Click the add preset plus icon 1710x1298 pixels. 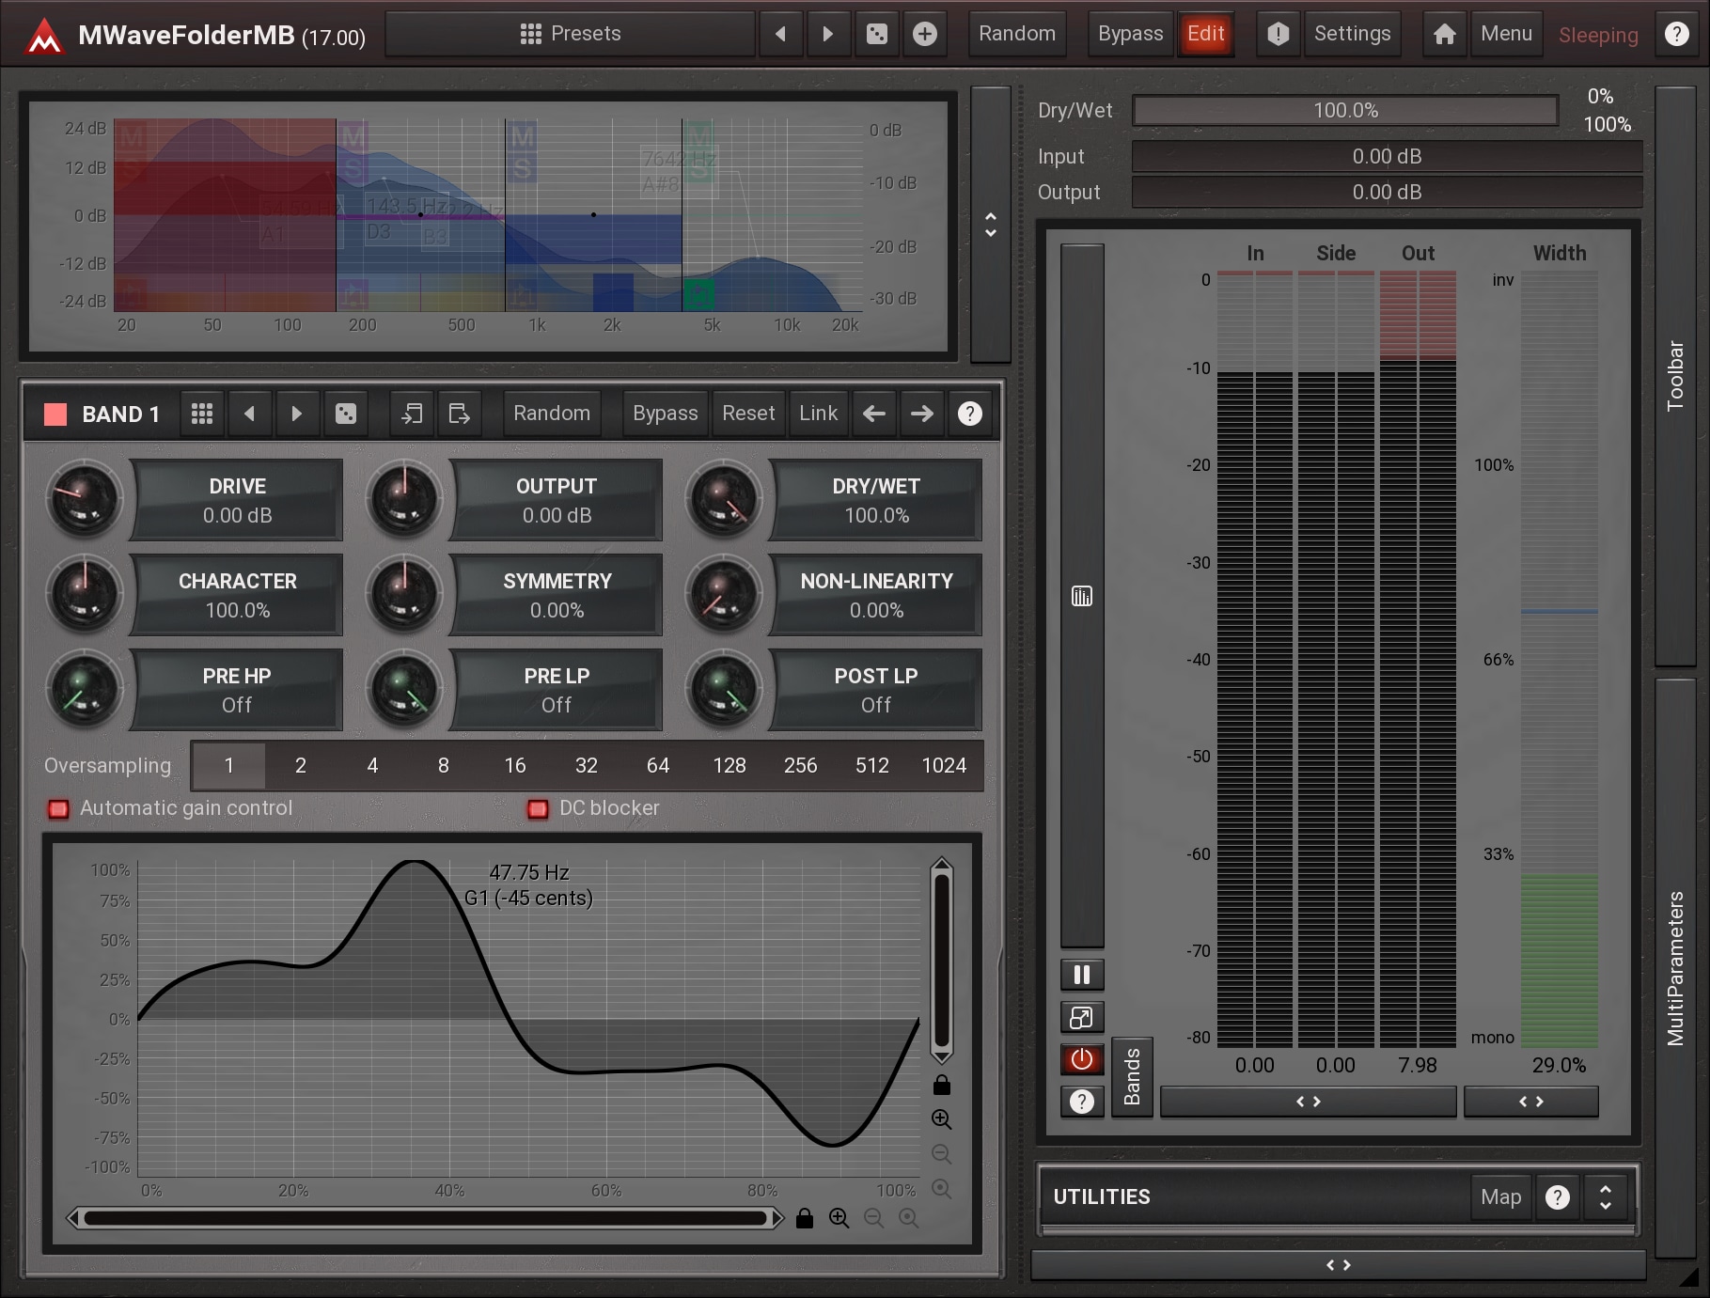[x=925, y=35]
